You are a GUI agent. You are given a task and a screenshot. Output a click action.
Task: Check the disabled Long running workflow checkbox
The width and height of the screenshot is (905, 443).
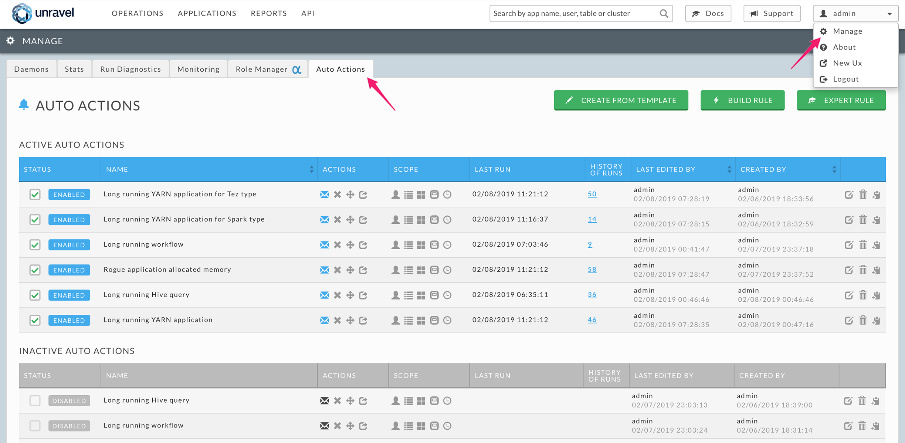35,426
